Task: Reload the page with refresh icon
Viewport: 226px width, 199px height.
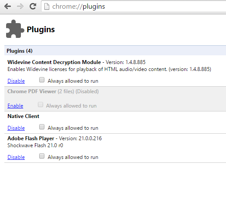Action: pos(33,6)
